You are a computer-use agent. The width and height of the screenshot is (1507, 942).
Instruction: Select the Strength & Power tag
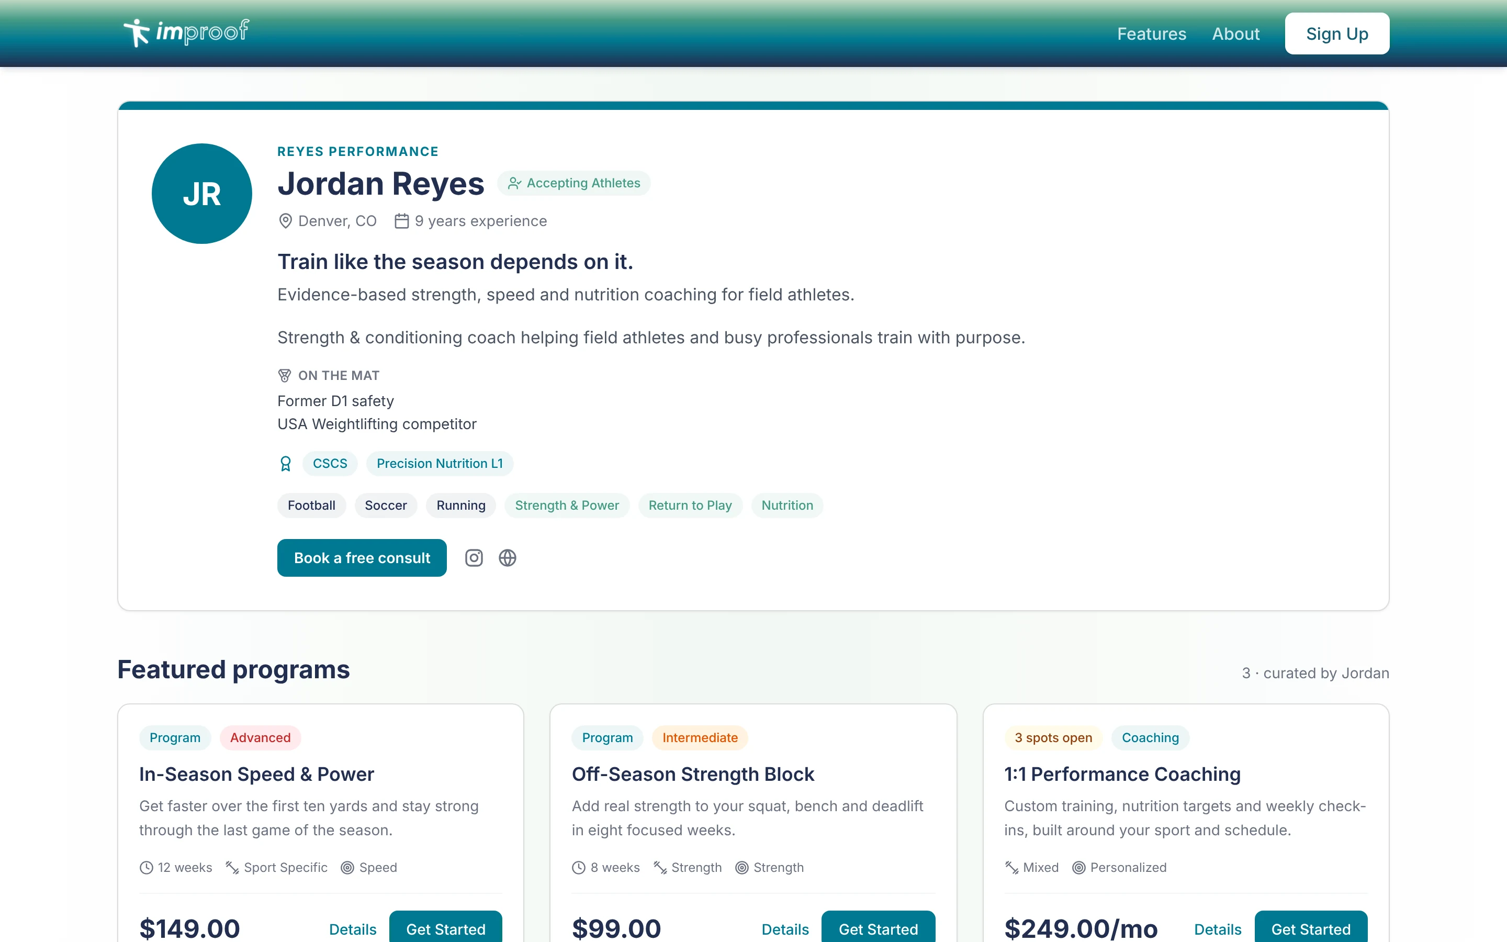pyautogui.click(x=567, y=505)
